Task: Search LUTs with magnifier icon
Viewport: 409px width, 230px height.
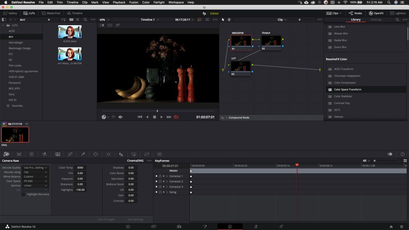Action: click(x=85, y=20)
